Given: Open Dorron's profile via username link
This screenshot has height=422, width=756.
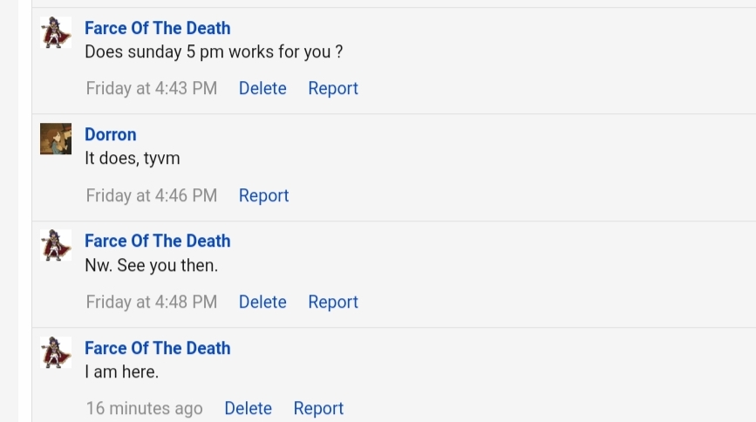Looking at the screenshot, I should 110,134.
